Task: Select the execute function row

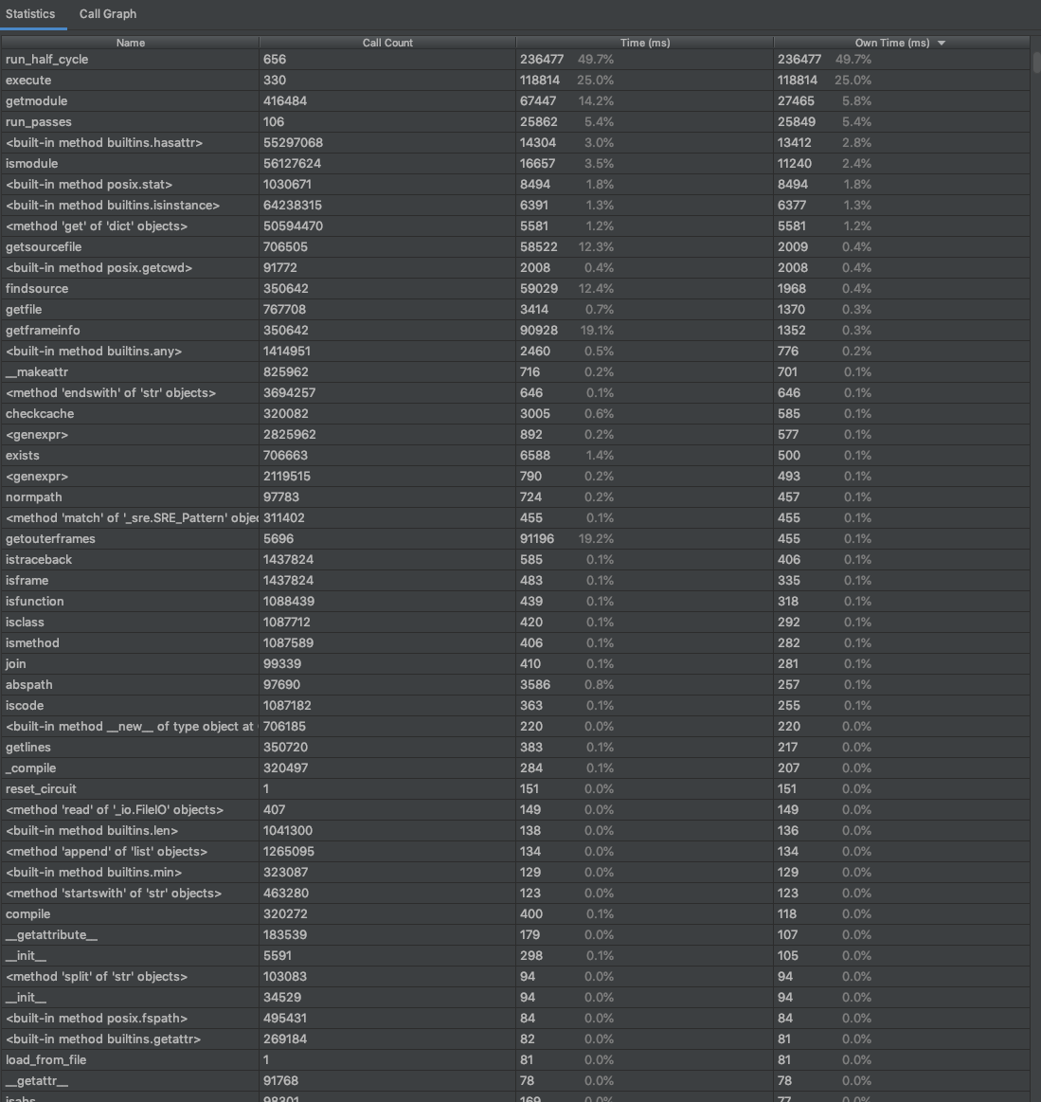Action: click(28, 80)
